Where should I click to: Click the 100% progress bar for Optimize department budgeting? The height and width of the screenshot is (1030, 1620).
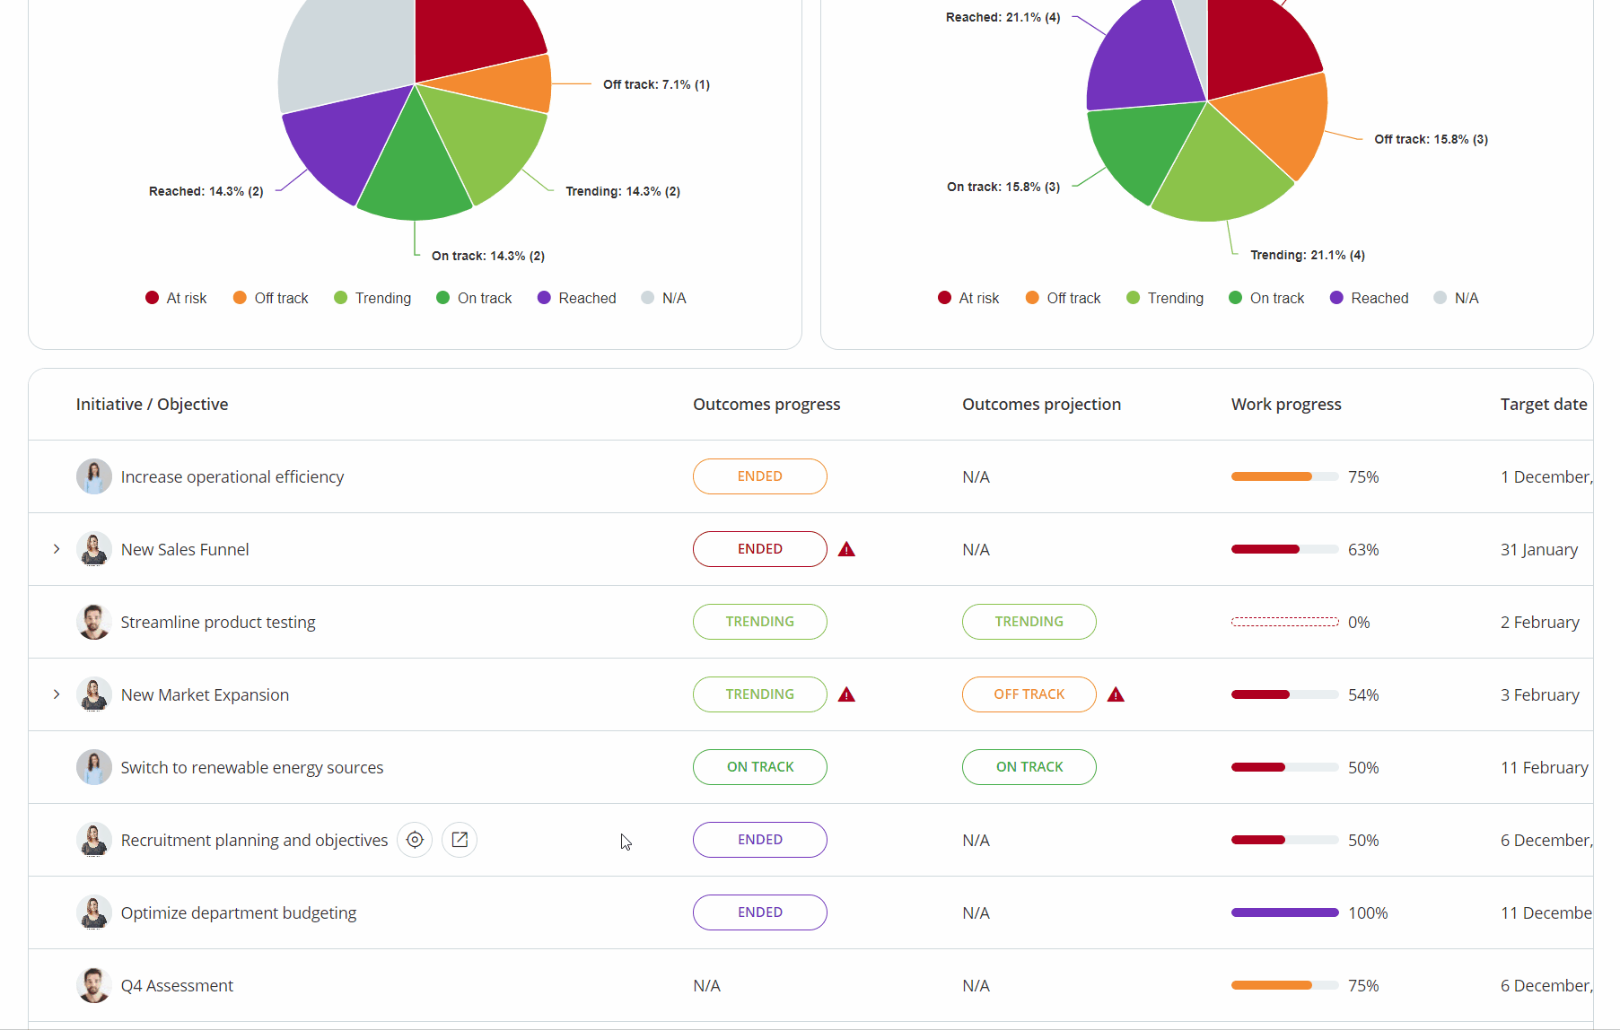coord(1284,912)
